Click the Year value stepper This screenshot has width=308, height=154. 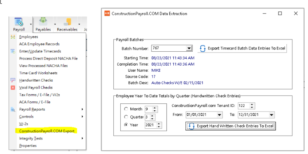[x=159, y=125]
